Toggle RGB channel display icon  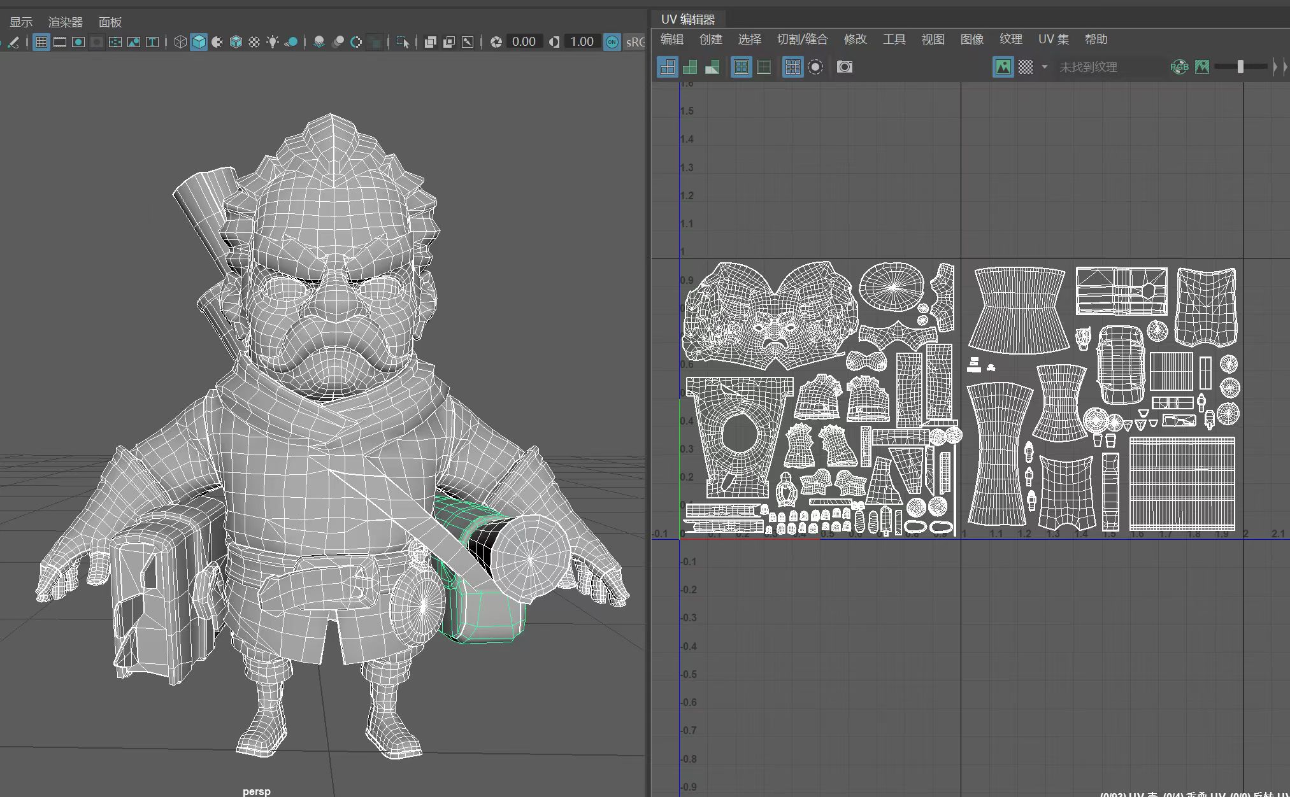coord(1179,67)
